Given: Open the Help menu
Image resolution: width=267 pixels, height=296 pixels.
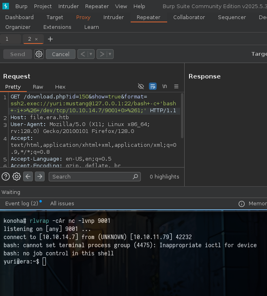Looking at the screenshot, I should (139, 6).
